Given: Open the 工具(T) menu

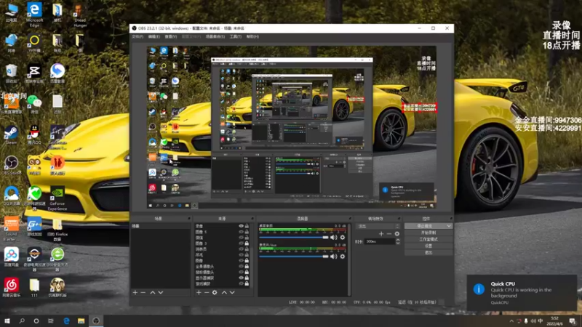Looking at the screenshot, I should (235, 36).
